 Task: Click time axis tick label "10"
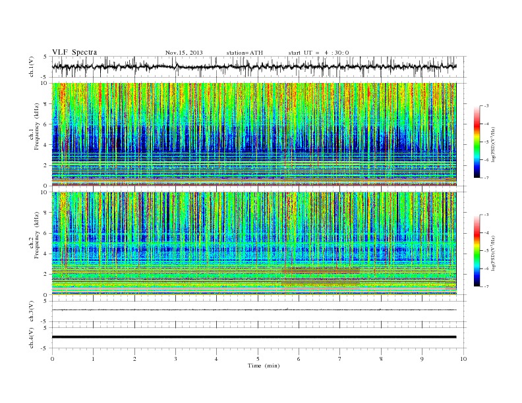(x=463, y=359)
